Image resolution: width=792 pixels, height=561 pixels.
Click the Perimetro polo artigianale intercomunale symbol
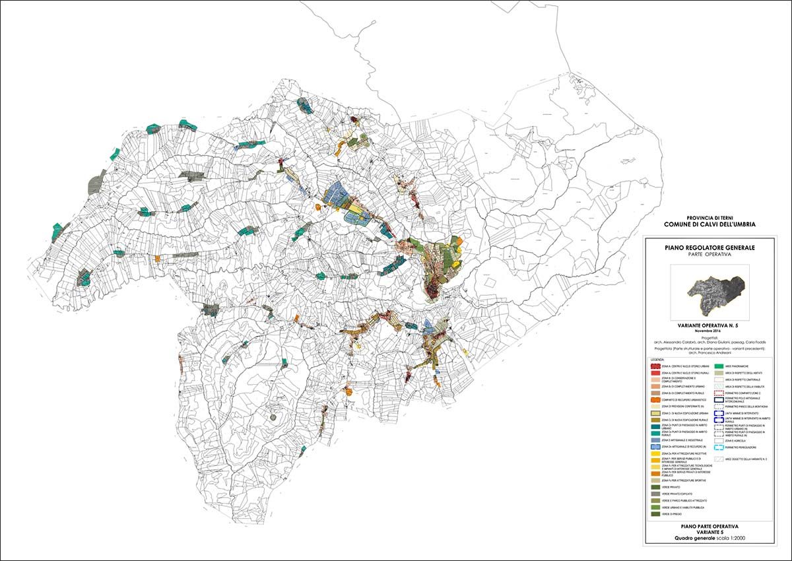point(719,400)
